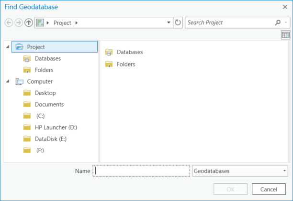Refresh the current location

point(178,22)
